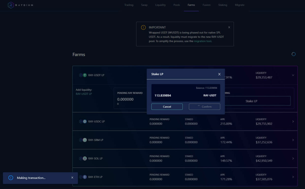Expand the RAY-SRM LP farm row
This screenshot has height=189, width=305.
(293, 140)
